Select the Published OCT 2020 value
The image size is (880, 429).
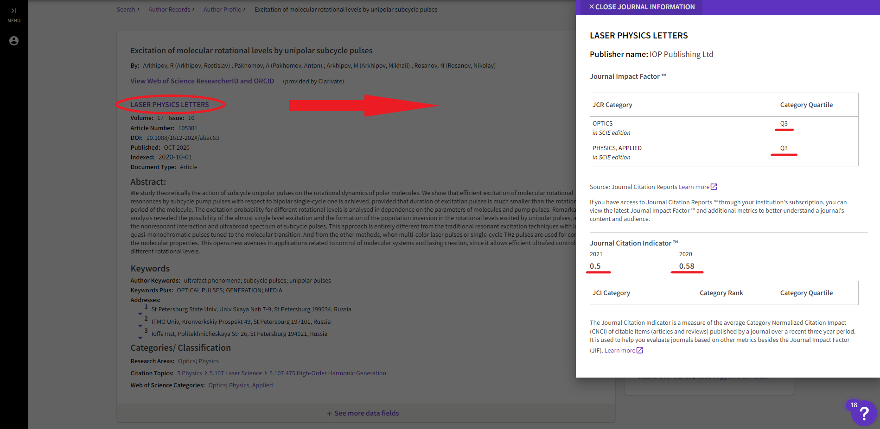[x=177, y=148]
